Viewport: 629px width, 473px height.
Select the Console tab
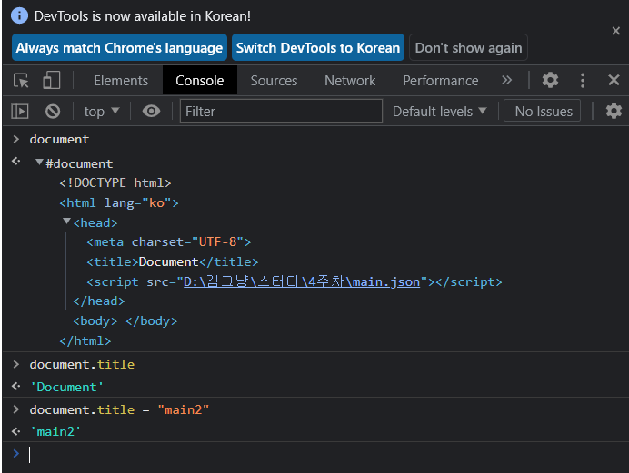(199, 81)
